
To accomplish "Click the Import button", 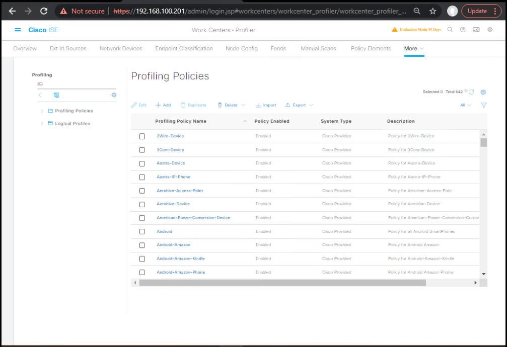I will (x=266, y=105).
